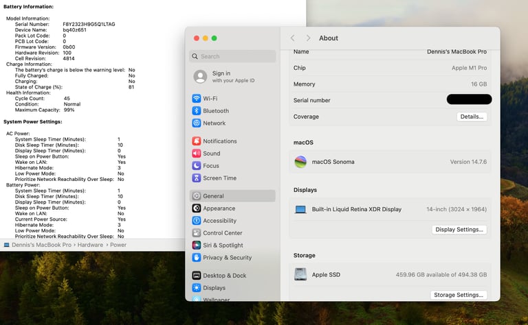Viewport: 528px width, 325px height.
Task: Click 'State of Charge (%):' row
Action: point(74,87)
